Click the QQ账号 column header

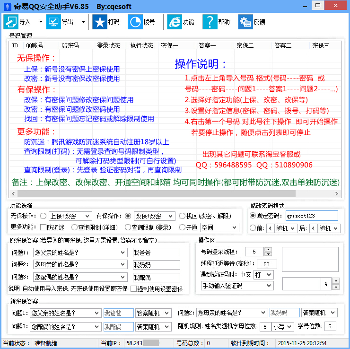pyautogui.click(x=35, y=46)
